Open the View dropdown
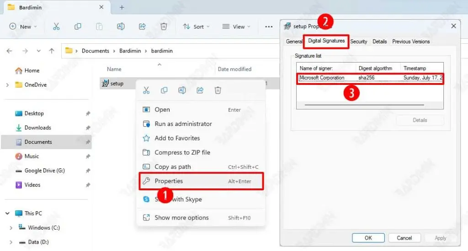The width and height of the screenshot is (468, 251). point(236,26)
